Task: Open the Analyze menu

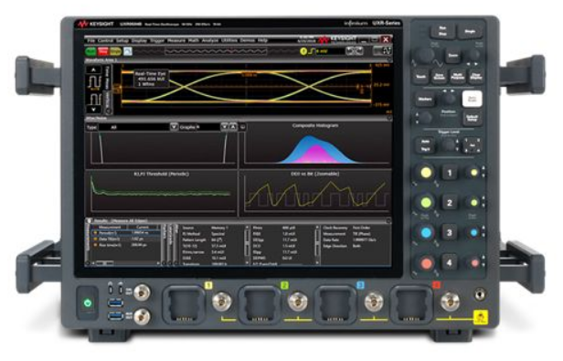Action: 210,40
